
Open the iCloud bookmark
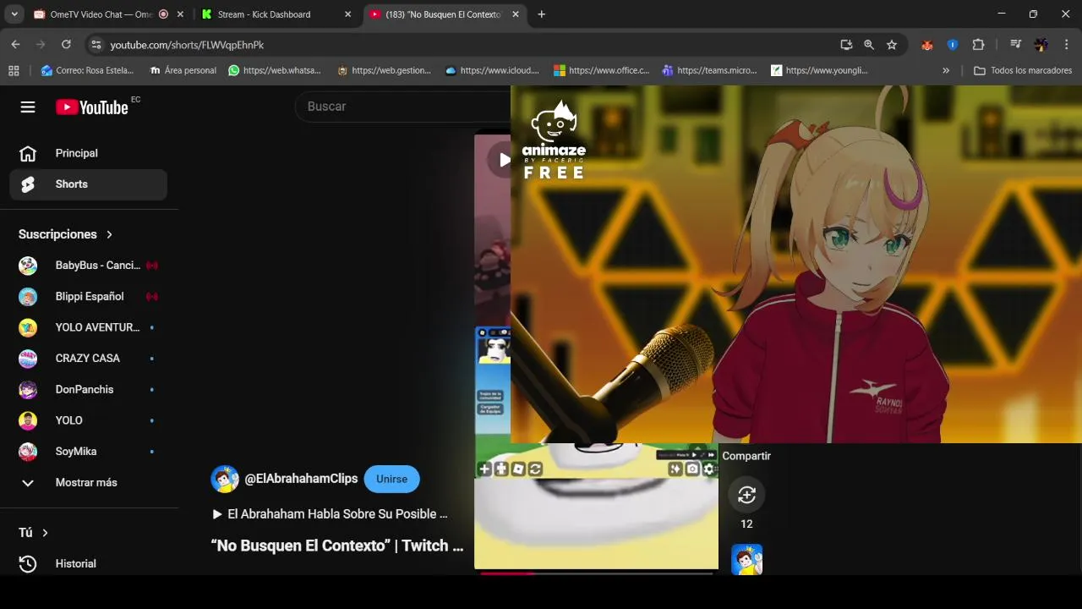(x=492, y=70)
